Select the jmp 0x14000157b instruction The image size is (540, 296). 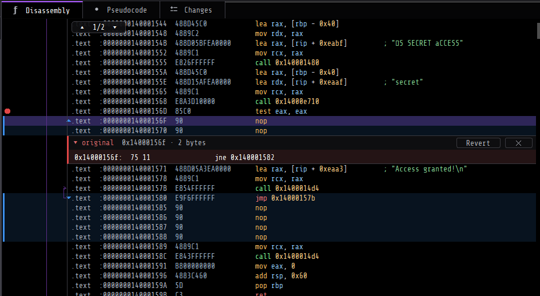pos(285,198)
